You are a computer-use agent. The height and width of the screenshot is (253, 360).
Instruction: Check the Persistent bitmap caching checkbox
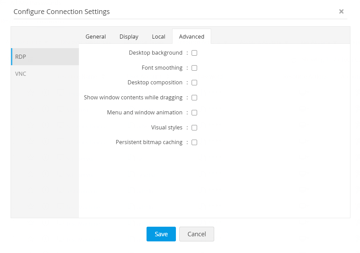pyautogui.click(x=194, y=142)
